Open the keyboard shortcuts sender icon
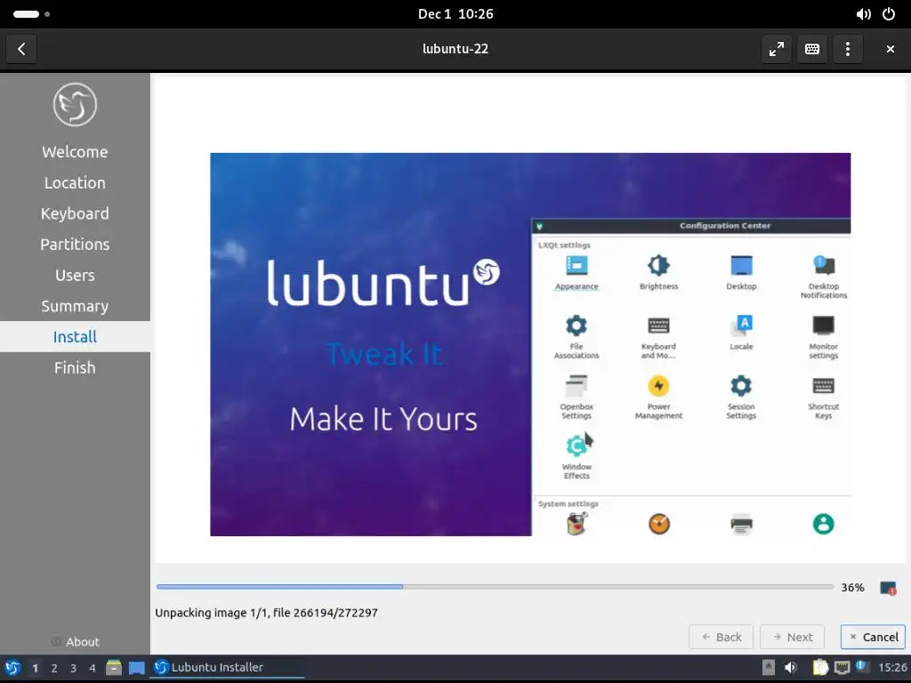Image resolution: width=911 pixels, height=683 pixels. pos(811,49)
